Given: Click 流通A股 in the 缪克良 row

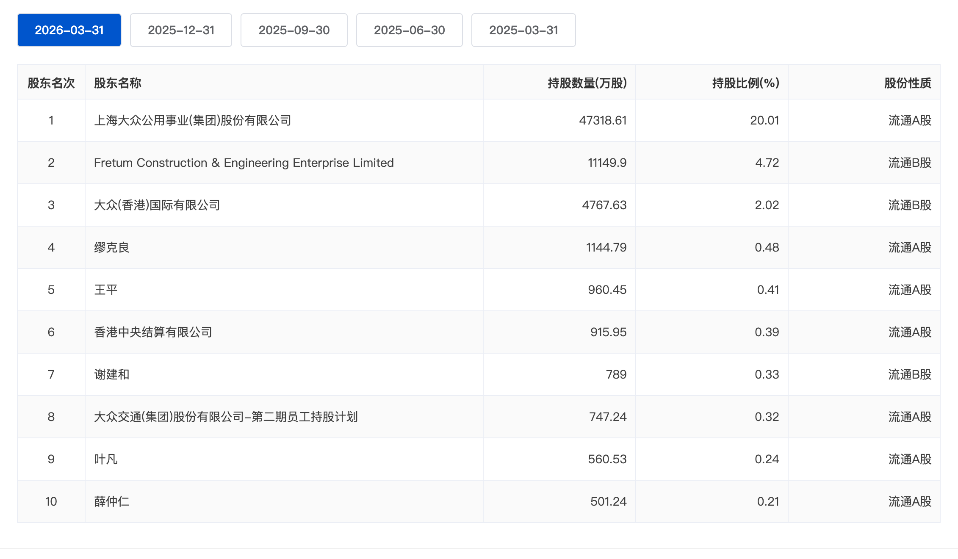Looking at the screenshot, I should [910, 247].
